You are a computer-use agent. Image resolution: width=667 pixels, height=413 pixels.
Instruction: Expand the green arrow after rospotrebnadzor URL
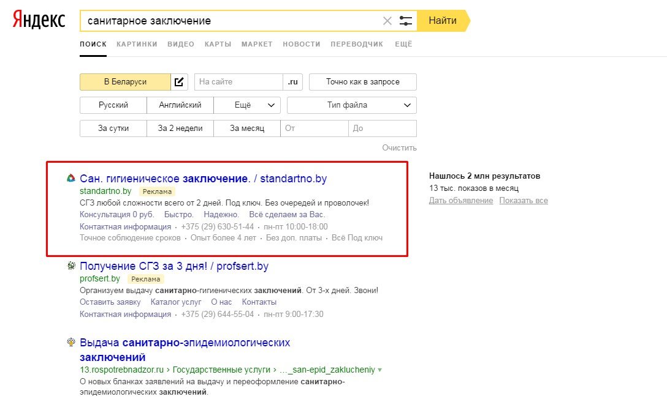click(380, 370)
